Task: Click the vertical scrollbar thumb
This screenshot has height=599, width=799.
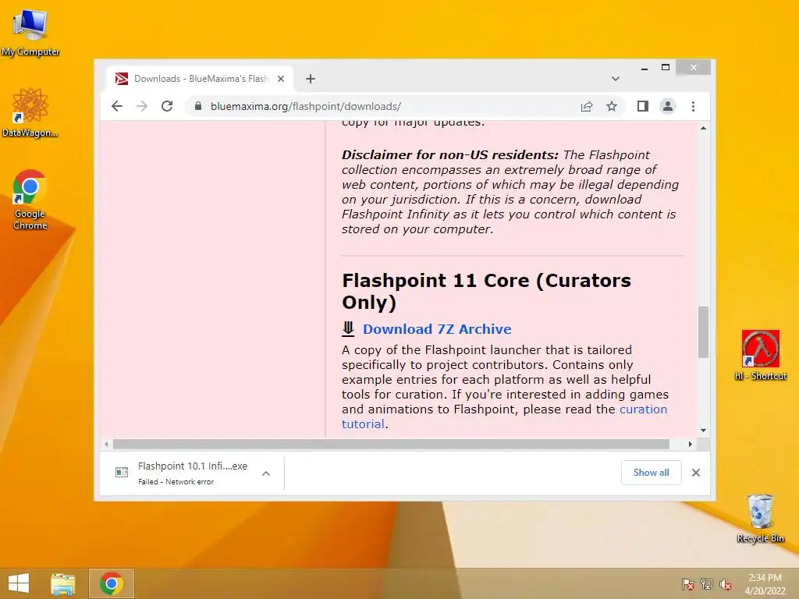Action: tap(703, 332)
